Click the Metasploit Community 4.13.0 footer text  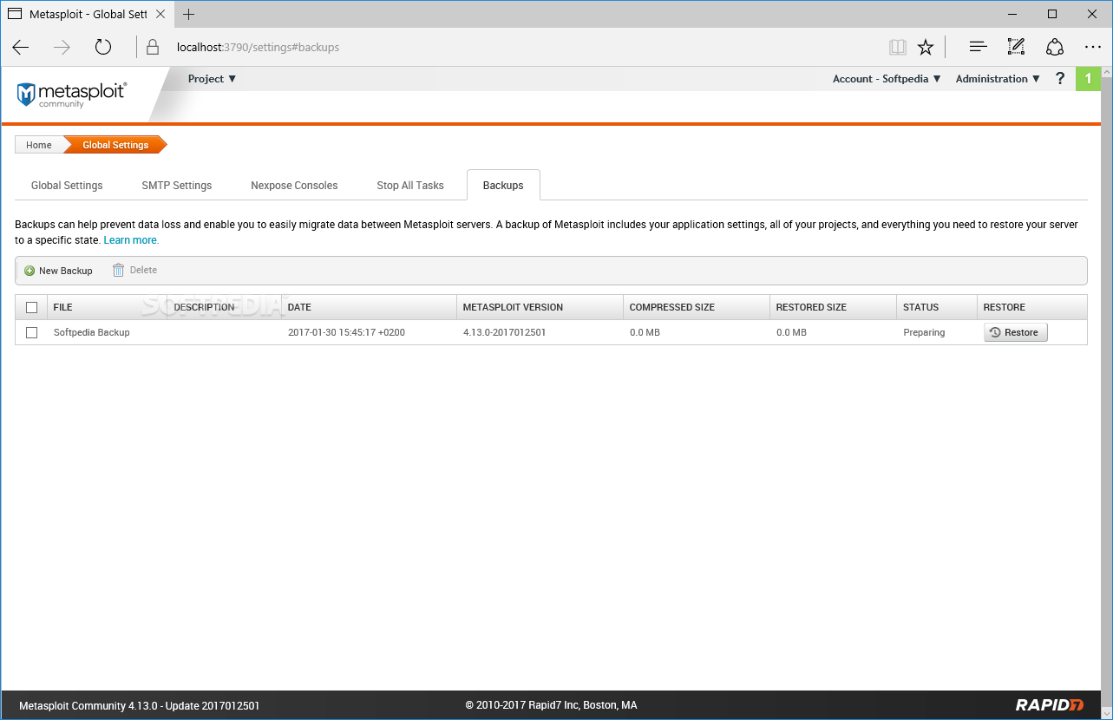click(140, 705)
